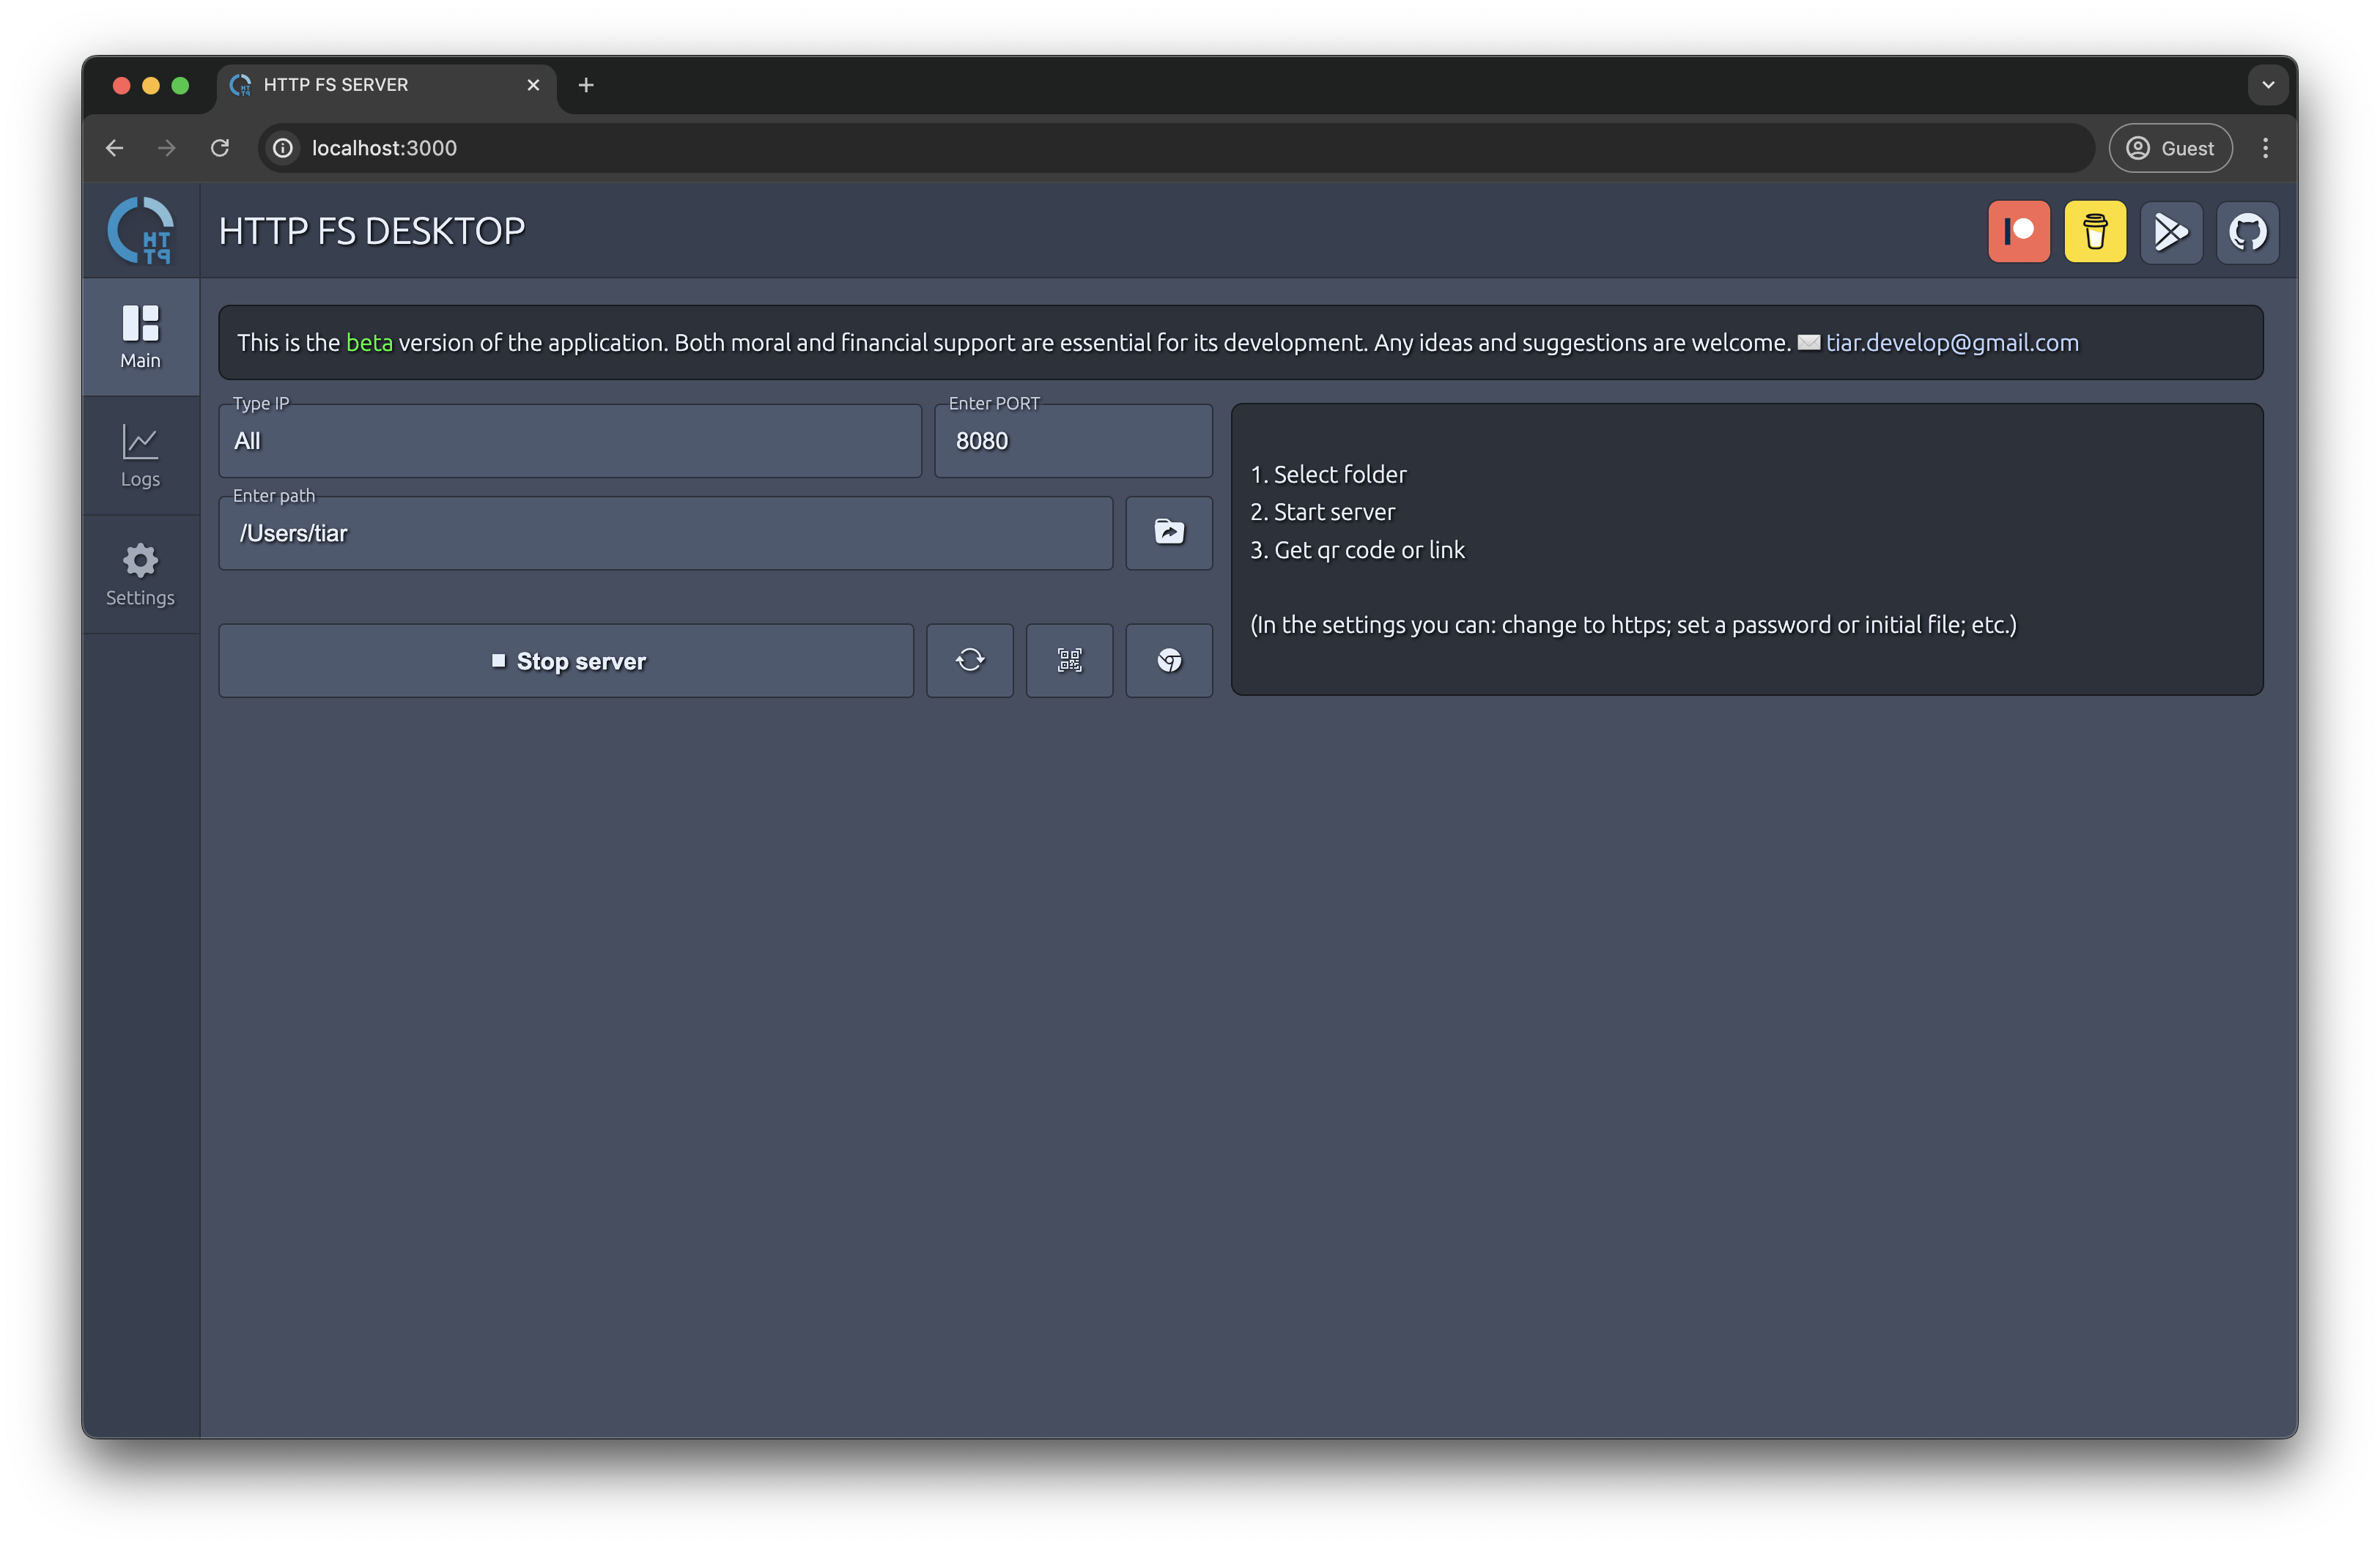Open the Logs sidebar tab
The height and width of the screenshot is (1547, 2380).
pyautogui.click(x=141, y=456)
